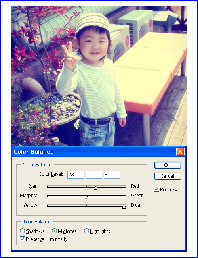The height and width of the screenshot is (258, 198).
Task: Click the middle Color Levels field showing 0
Action: 94,175
